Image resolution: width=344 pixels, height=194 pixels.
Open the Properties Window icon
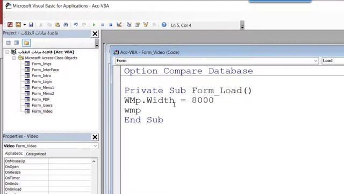(x=138, y=25)
